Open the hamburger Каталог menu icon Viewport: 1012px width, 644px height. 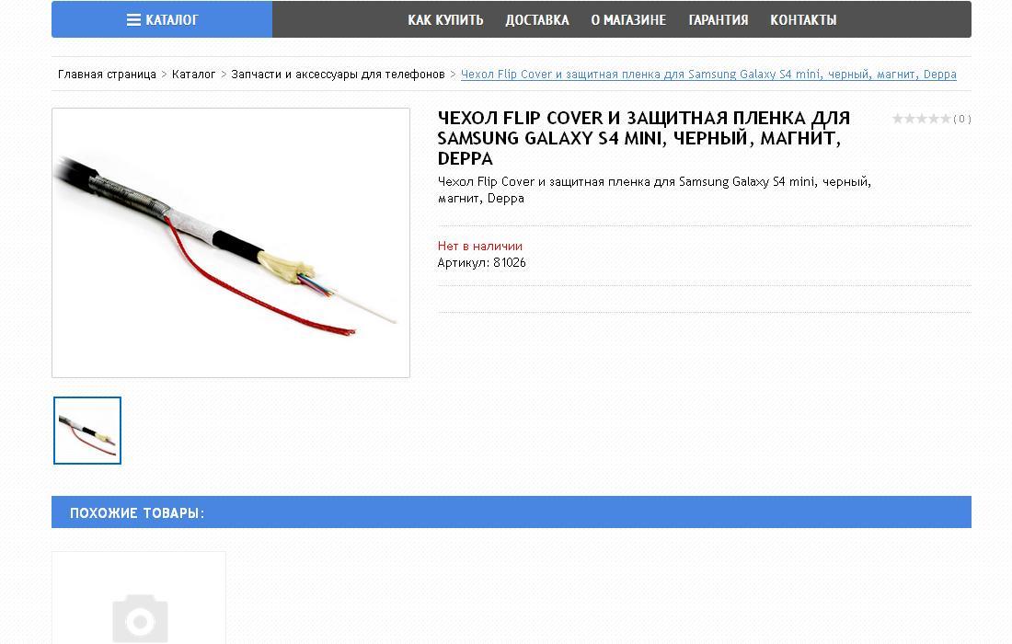click(x=133, y=20)
